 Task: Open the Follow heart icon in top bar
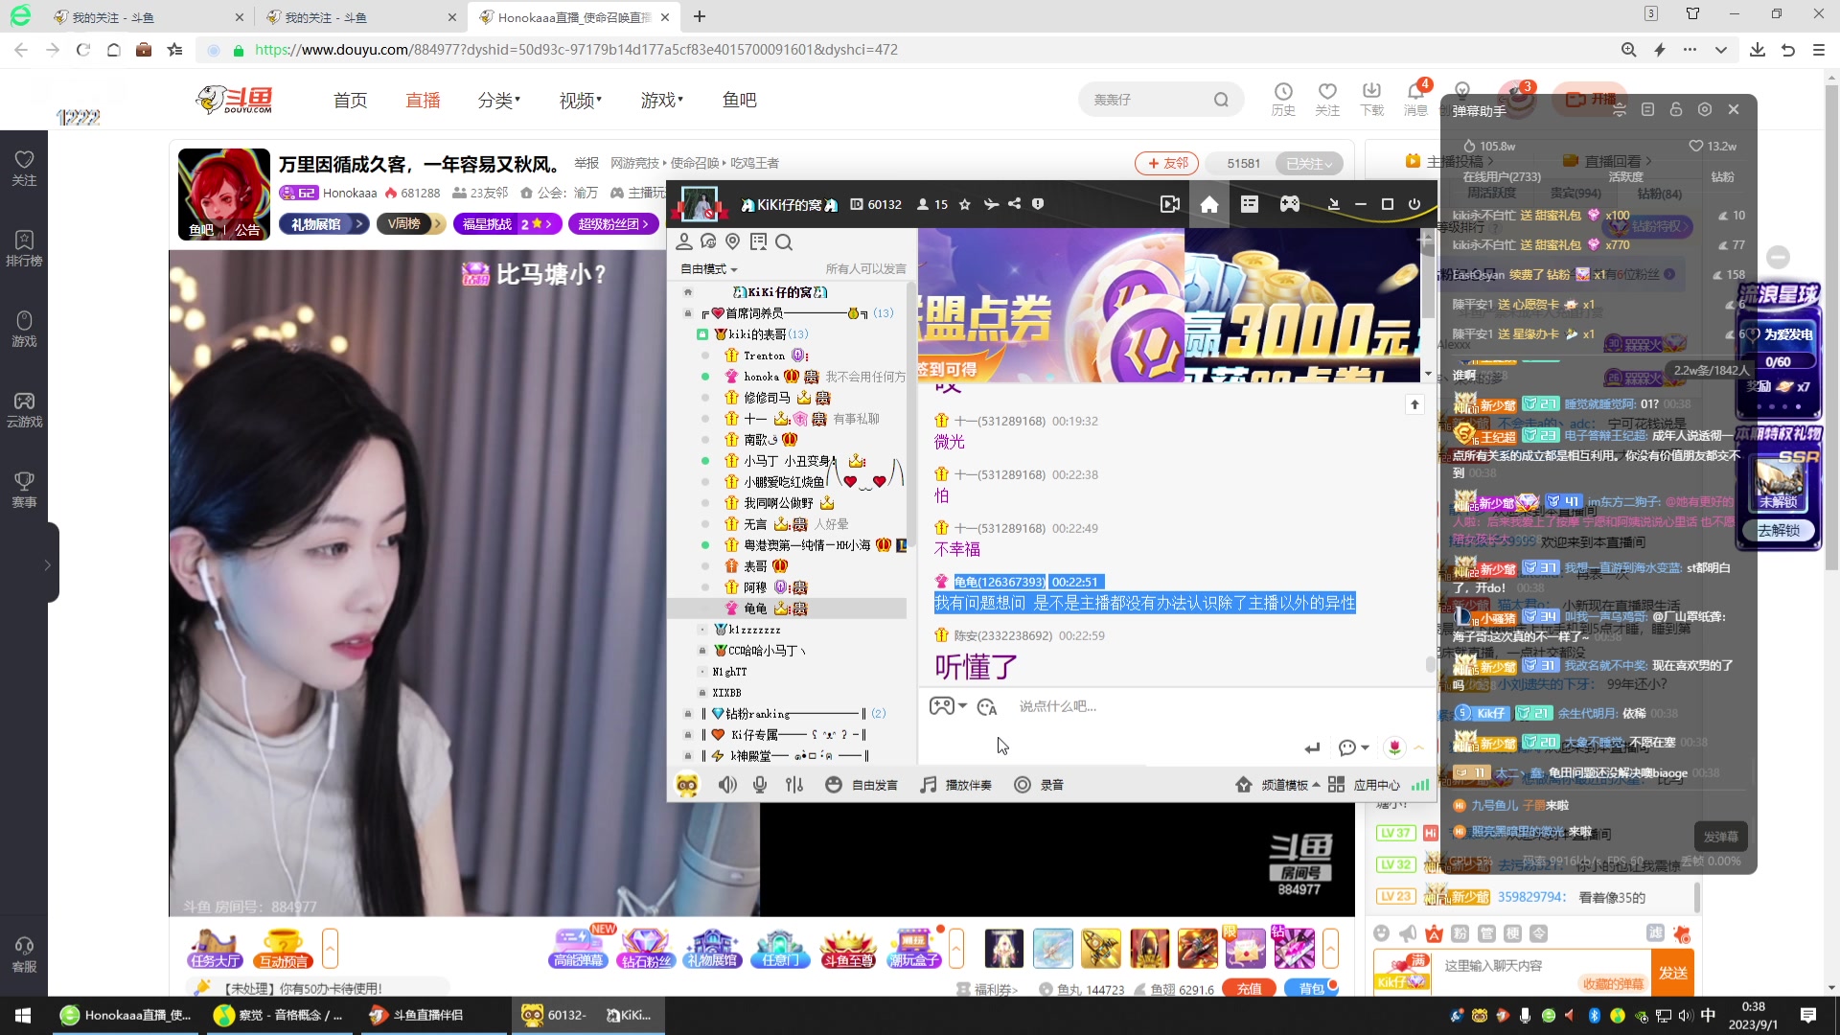(x=1327, y=99)
